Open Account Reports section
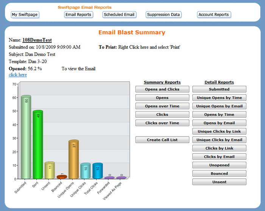The image size is (265, 211). 214,14
